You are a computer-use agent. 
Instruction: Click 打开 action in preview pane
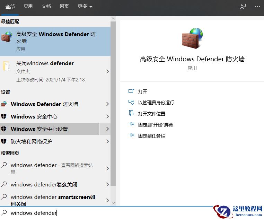(x=142, y=91)
